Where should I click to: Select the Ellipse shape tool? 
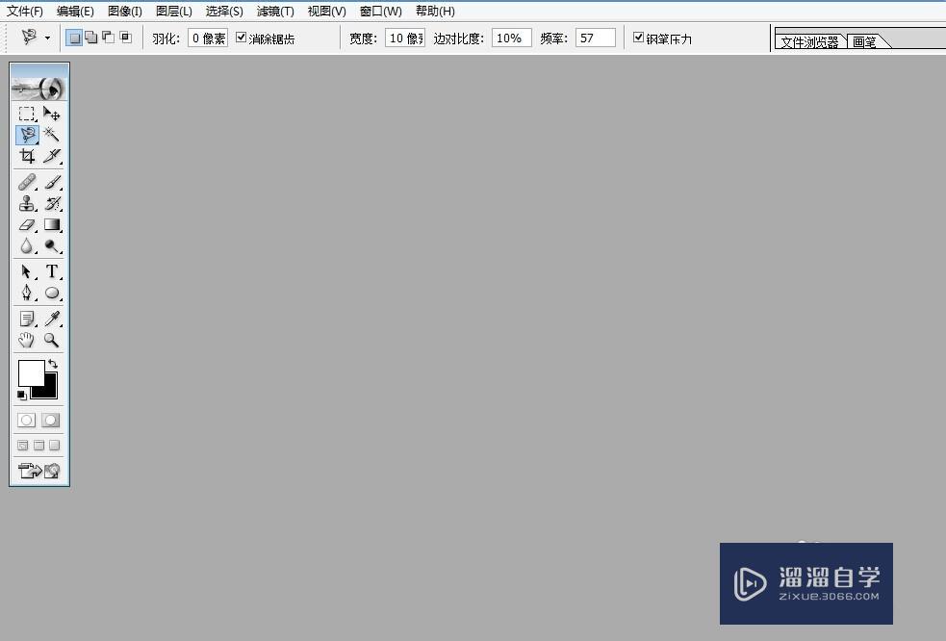(52, 293)
